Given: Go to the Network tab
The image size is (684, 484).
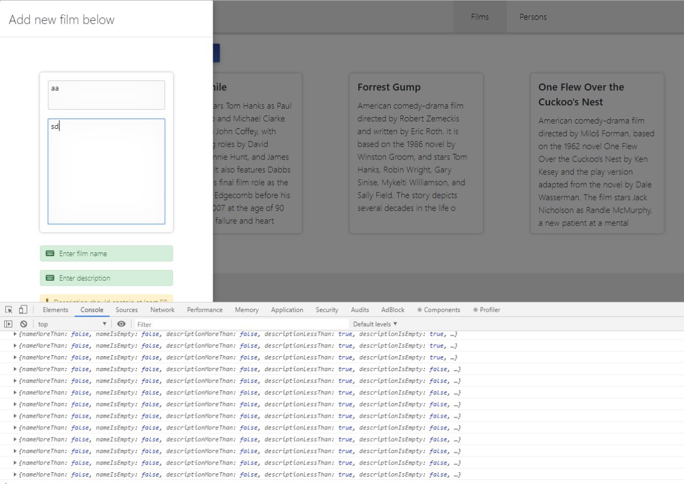Looking at the screenshot, I should tap(162, 310).
